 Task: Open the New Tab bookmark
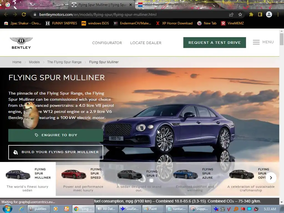(x=207, y=23)
